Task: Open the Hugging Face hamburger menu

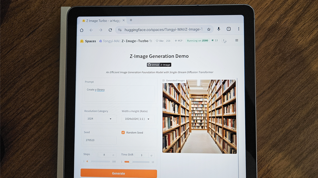Action: (237, 40)
